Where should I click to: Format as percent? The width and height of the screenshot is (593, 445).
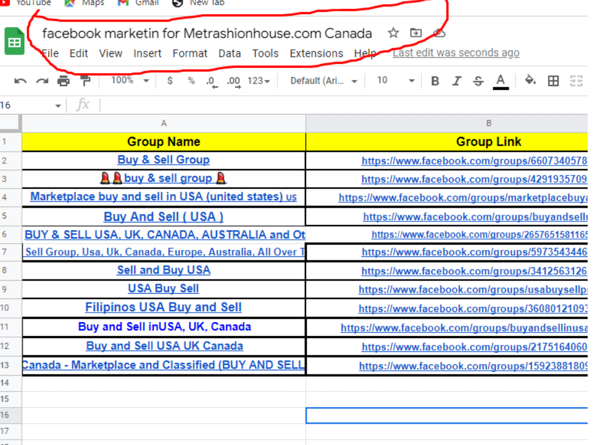[192, 81]
